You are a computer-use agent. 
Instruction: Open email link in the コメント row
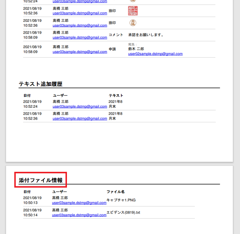coord(80,38)
